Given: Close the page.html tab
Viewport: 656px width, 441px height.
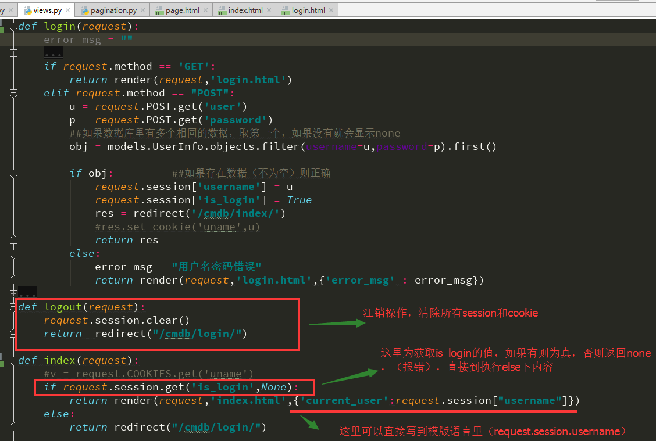Looking at the screenshot, I should 206,10.
